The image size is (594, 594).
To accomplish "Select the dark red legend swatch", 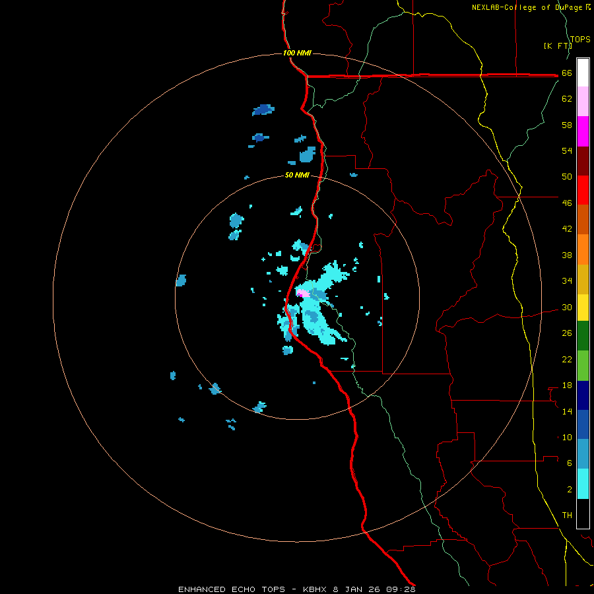I will pos(583,160).
